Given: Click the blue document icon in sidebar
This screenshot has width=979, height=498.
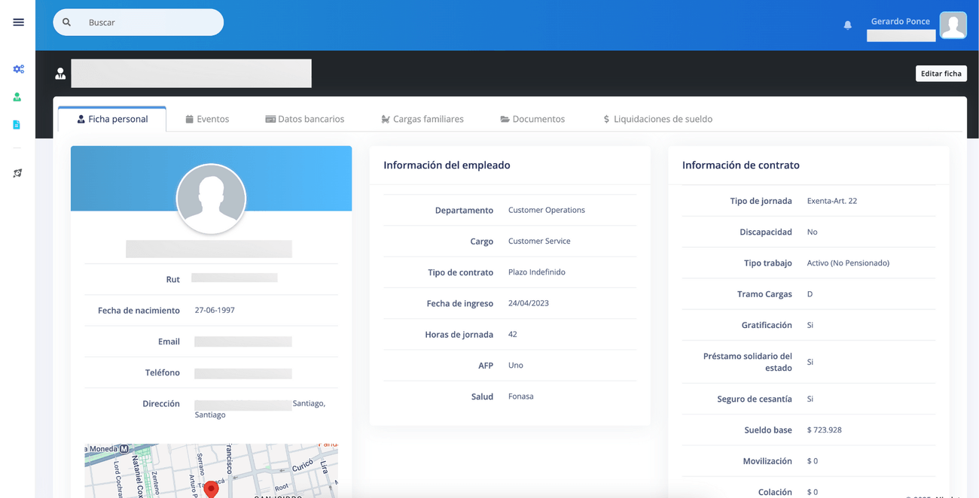Looking at the screenshot, I should (x=17, y=125).
